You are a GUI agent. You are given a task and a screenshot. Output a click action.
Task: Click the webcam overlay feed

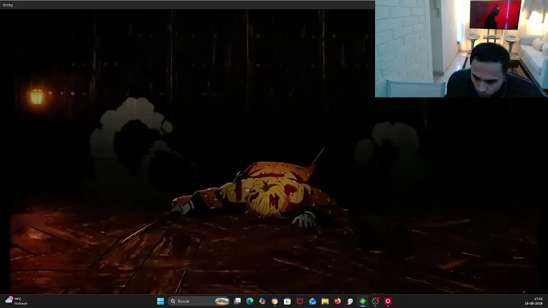click(x=462, y=49)
